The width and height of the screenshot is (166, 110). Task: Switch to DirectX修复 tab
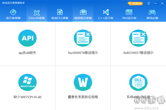pos(37,14)
